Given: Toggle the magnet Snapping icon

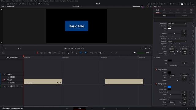Looking at the screenshot, I should point(68,53).
